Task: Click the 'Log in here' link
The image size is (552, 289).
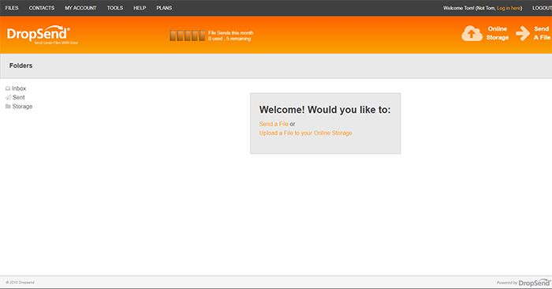Action: [509, 8]
